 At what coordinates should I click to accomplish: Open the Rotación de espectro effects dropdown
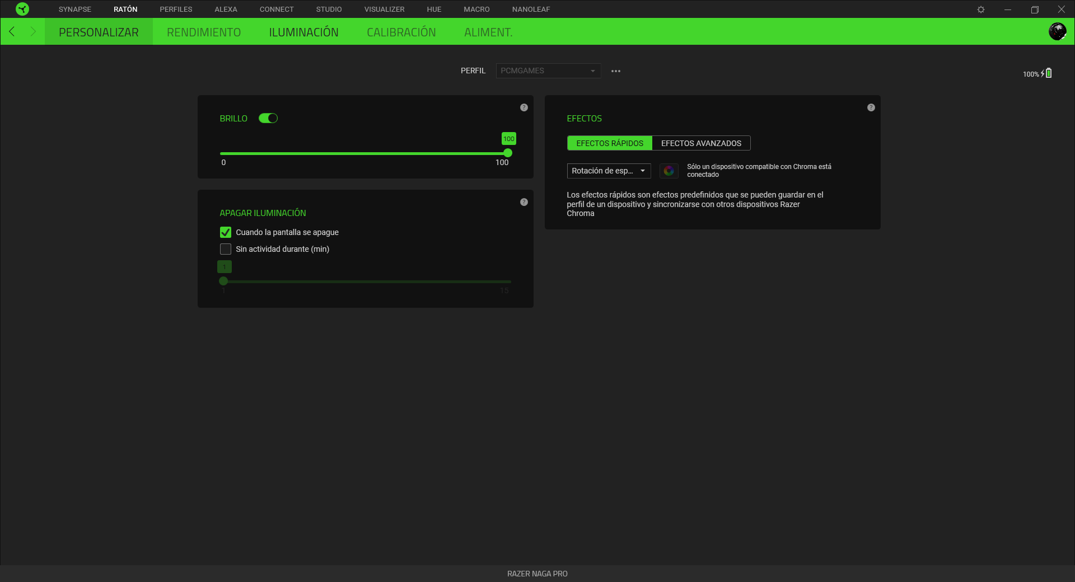(x=609, y=171)
